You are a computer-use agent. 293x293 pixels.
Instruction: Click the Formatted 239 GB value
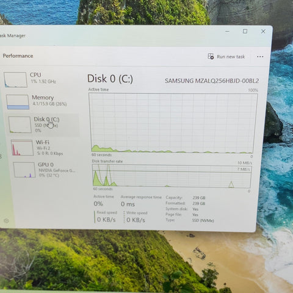pyautogui.click(x=199, y=203)
